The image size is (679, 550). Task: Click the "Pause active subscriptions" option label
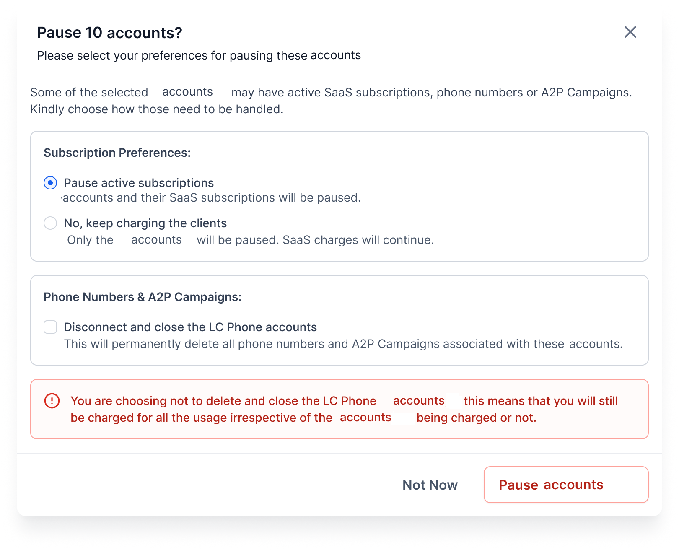139,183
